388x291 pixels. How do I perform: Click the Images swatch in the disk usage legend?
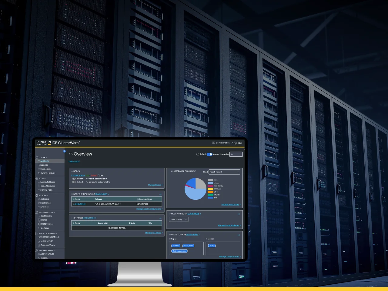point(210,183)
